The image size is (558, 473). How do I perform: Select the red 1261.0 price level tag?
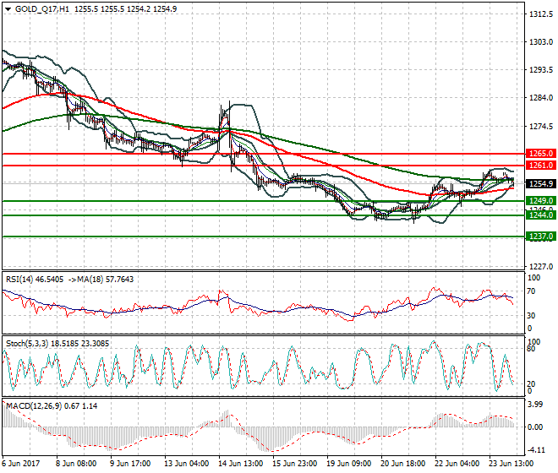click(x=539, y=166)
